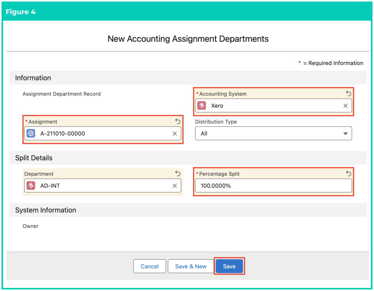
Task: Undo changes to Accounting System field
Action: [x=348, y=93]
